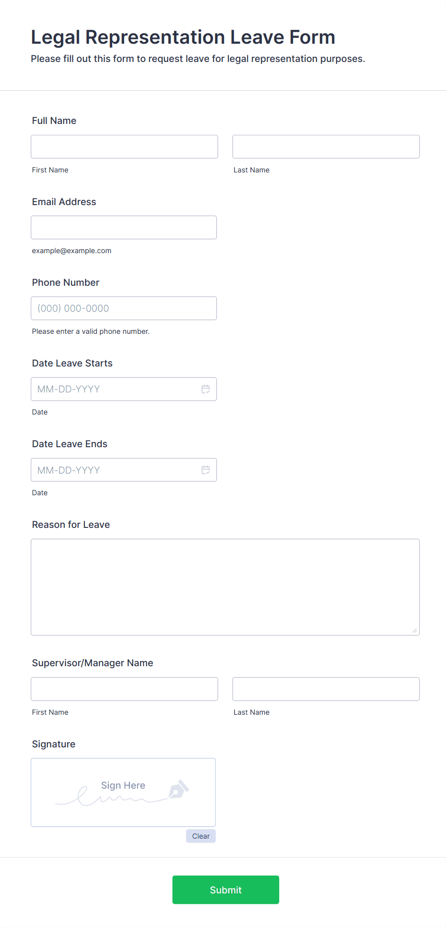Click the Date Leave Starts date field
446x928 pixels.
tap(115, 389)
